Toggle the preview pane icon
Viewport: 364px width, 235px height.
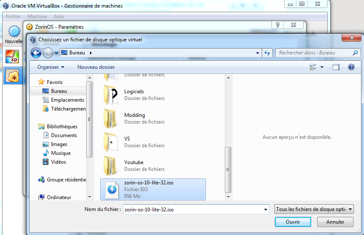(336, 67)
